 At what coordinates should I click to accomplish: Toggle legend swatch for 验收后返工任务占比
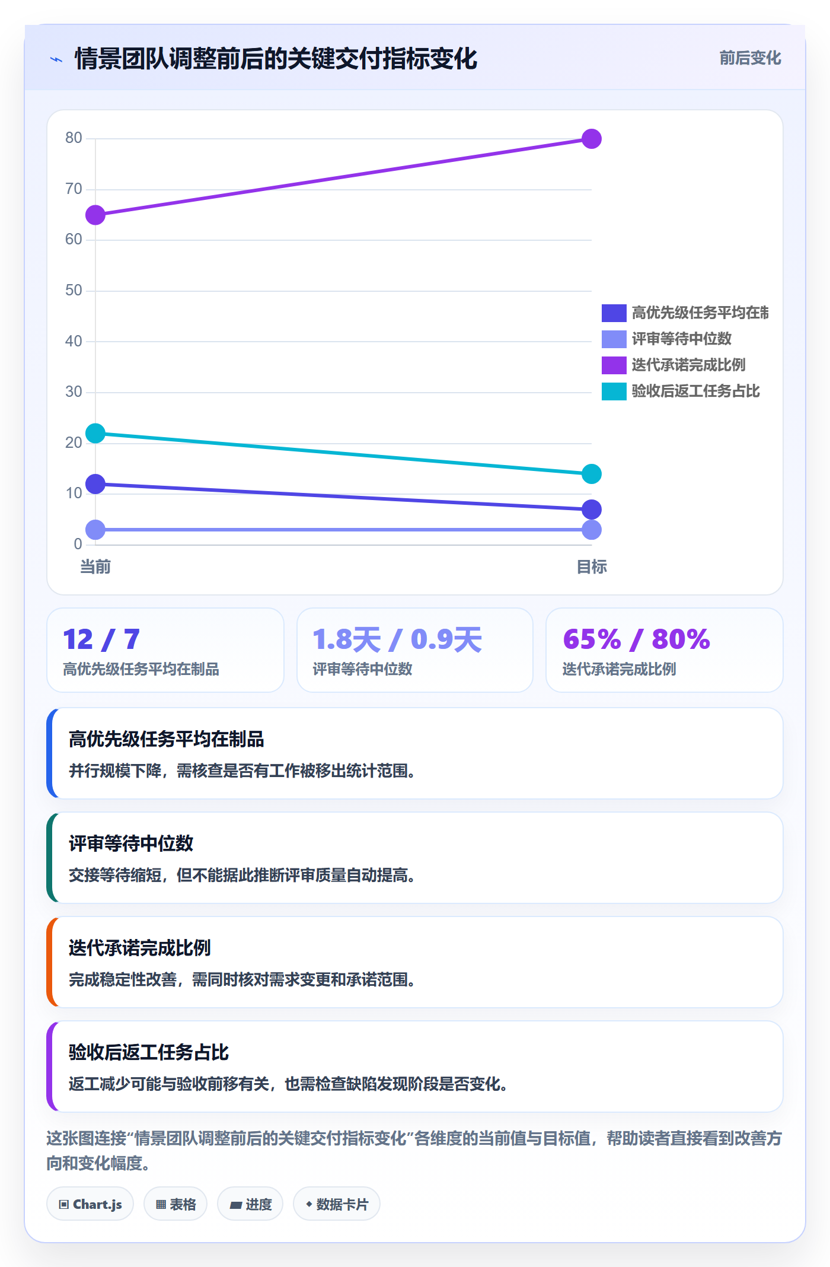tap(614, 391)
